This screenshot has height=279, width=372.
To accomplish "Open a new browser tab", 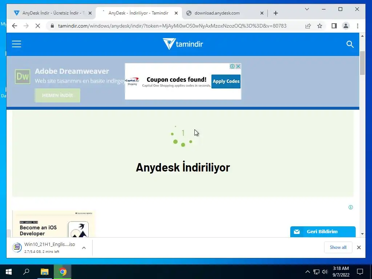I will click(x=275, y=13).
